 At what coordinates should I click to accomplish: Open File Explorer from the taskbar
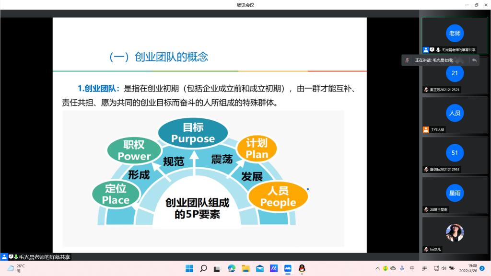(x=245, y=268)
